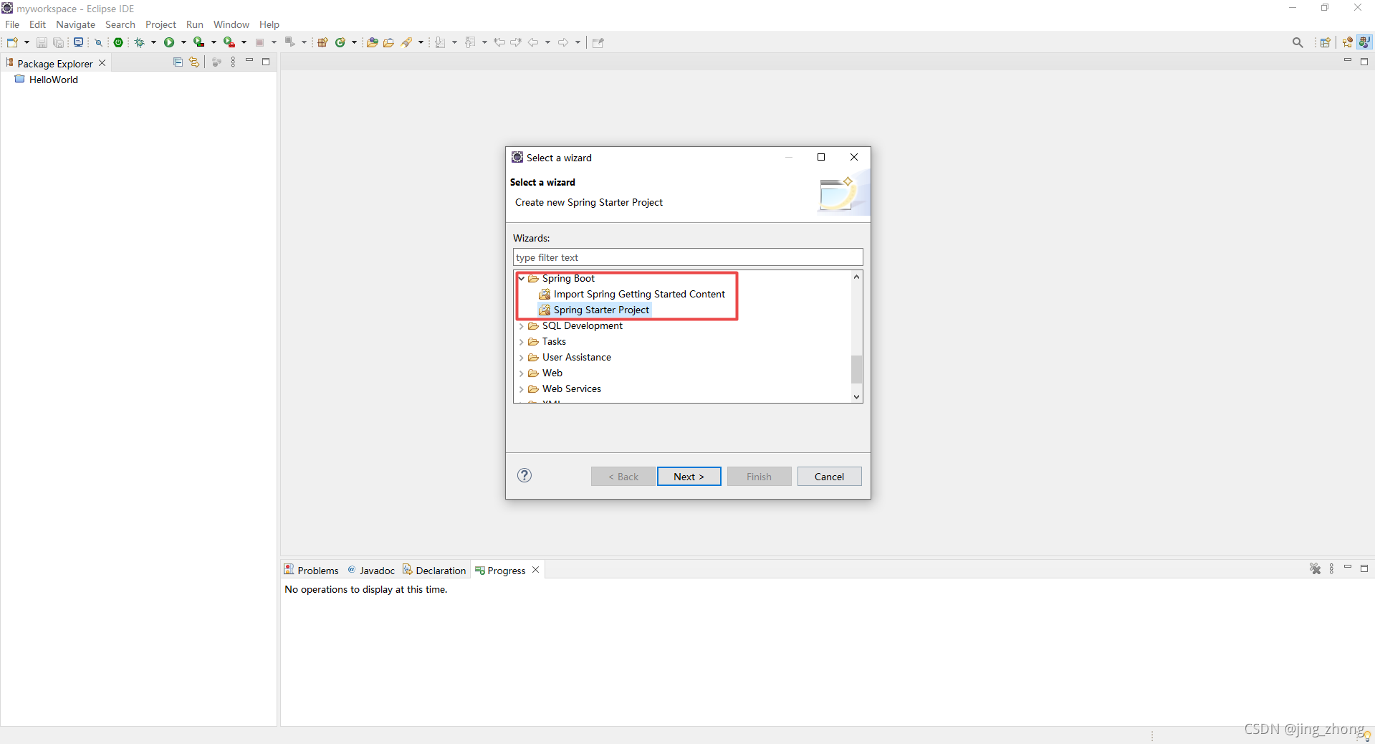Viewport: 1375px width, 744px height.
Task: Click the Select a wizard help question-mark icon
Action: (524, 475)
